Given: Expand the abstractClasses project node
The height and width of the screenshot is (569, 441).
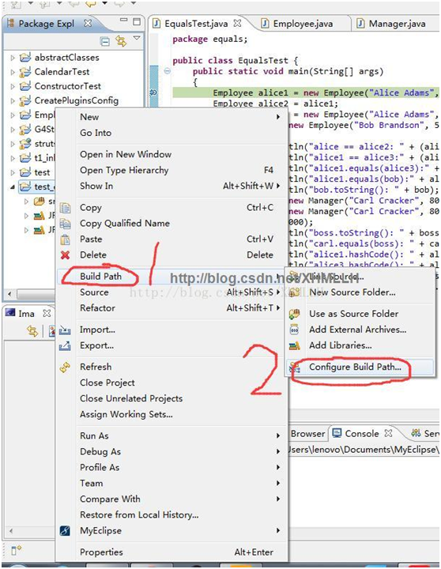Looking at the screenshot, I should [13, 58].
